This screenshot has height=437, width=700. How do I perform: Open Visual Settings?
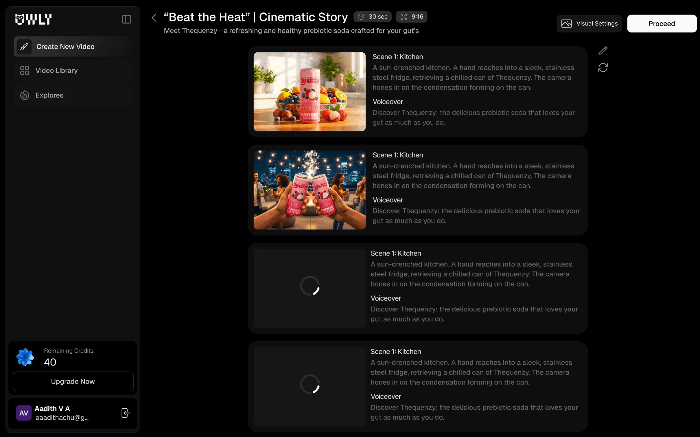click(x=589, y=23)
